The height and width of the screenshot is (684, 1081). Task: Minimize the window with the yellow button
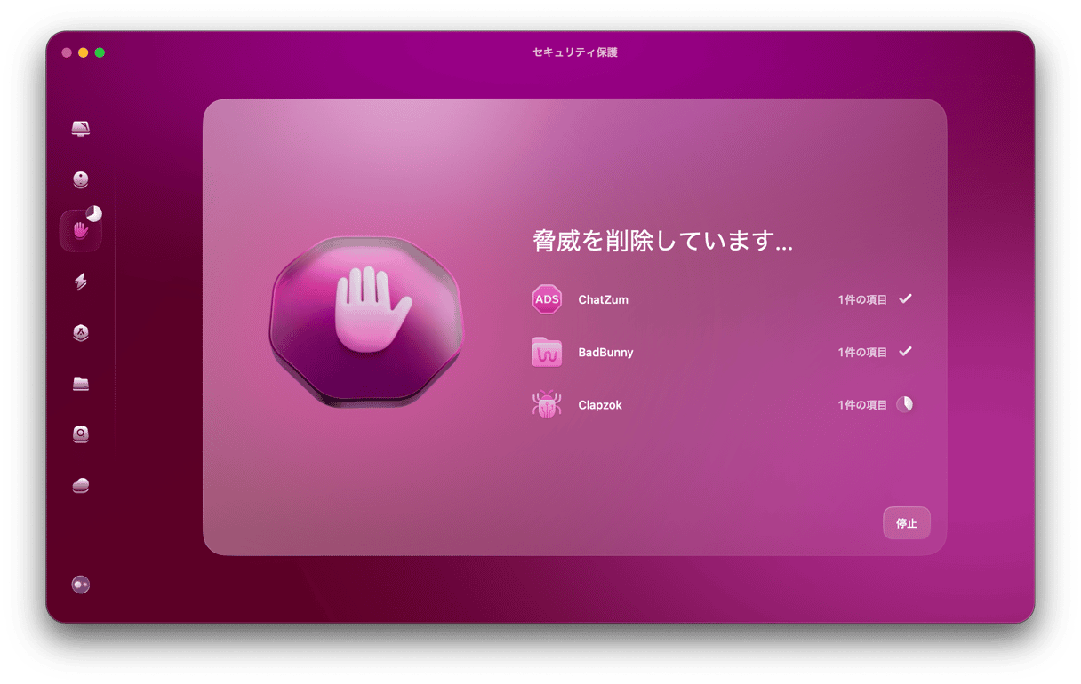[84, 52]
